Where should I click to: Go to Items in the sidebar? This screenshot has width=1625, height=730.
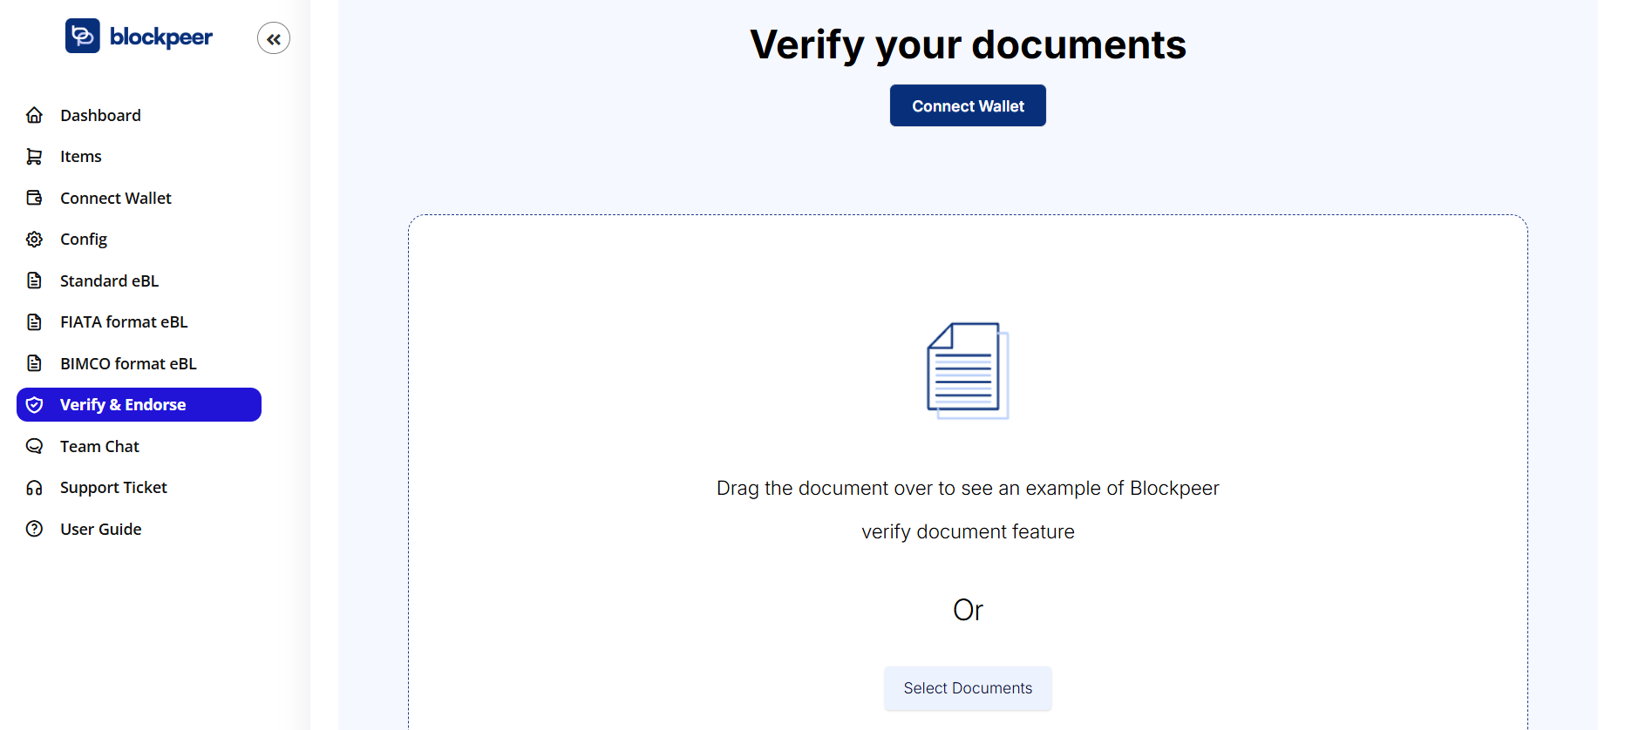[x=139, y=157]
